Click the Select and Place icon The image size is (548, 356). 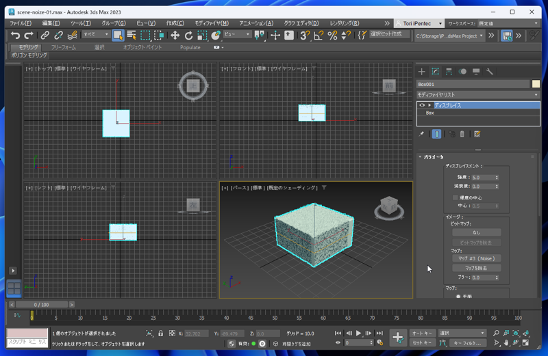216,36
